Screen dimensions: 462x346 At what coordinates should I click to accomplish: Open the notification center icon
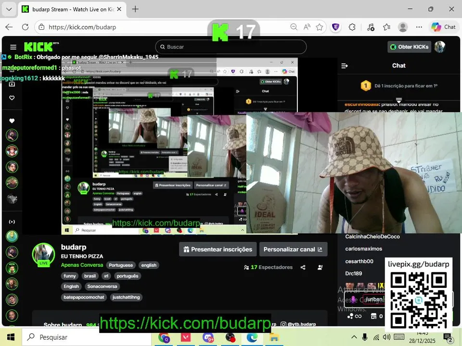click(448, 338)
